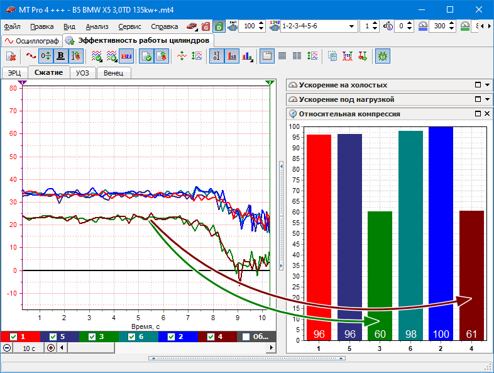
Task: Uncheck cylinder 4 in the legend
Action: 211,337
